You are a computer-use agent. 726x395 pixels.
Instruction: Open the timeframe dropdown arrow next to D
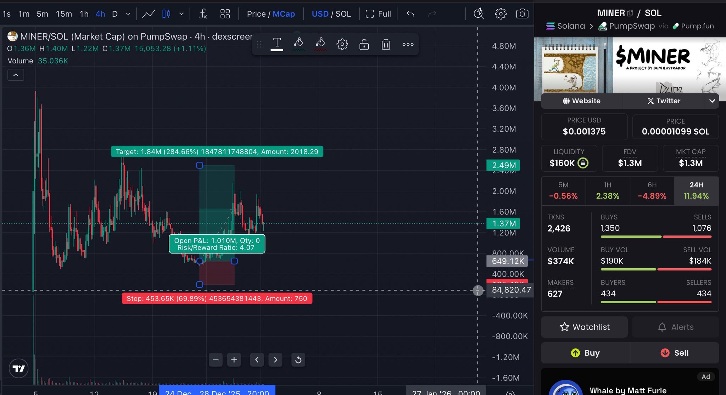click(128, 14)
